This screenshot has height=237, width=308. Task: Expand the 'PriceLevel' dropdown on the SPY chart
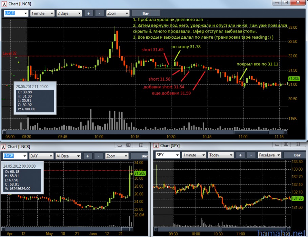269,155
